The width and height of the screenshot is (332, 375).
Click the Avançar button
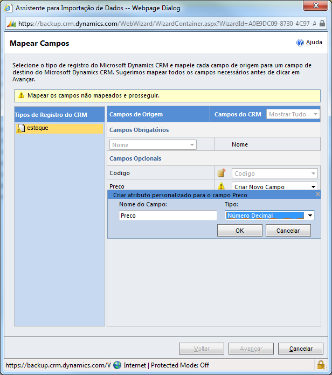coord(251,349)
